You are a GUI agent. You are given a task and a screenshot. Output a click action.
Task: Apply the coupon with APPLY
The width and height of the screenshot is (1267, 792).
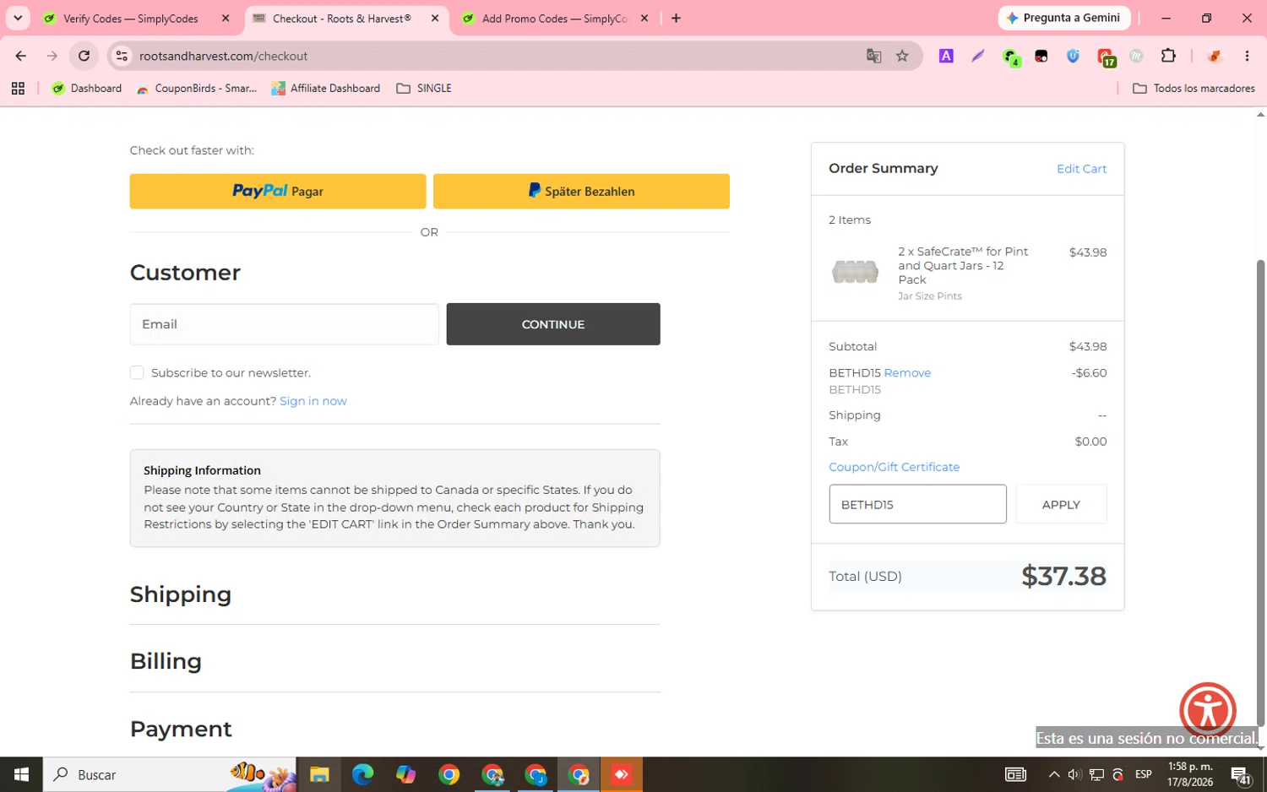1061,504
